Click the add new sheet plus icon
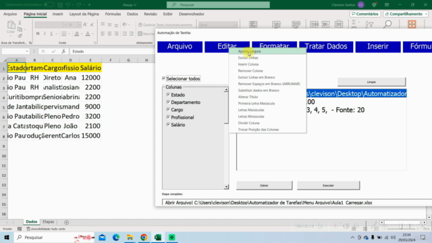The image size is (432, 243). [66, 222]
